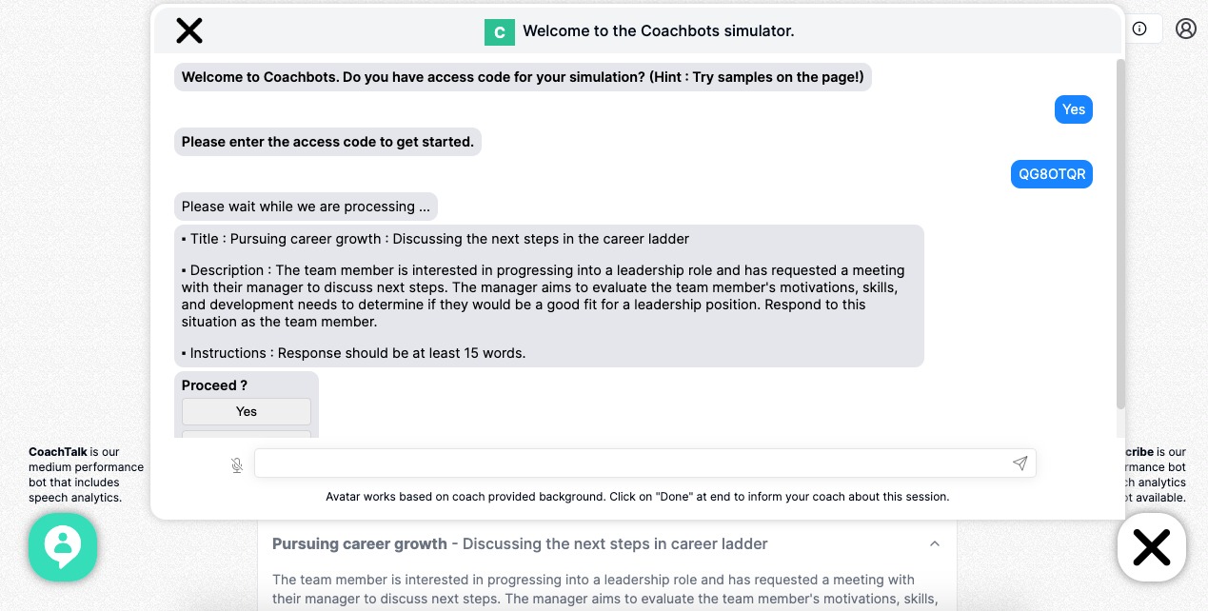
Task: Collapse the Pursuing career growth chevron
Action: (935, 543)
